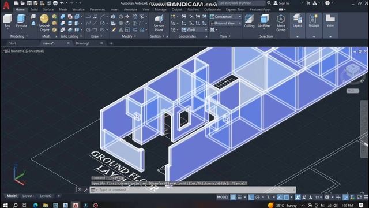369x208 pixels.
Task: Select the Move modify tool
Action: pyautogui.click(x=127, y=17)
